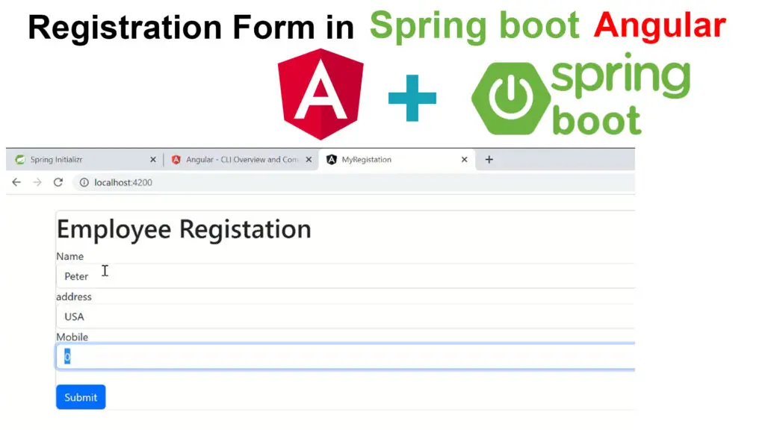Click the Employee Registation heading
The width and height of the screenshot is (765, 430).
[184, 229]
